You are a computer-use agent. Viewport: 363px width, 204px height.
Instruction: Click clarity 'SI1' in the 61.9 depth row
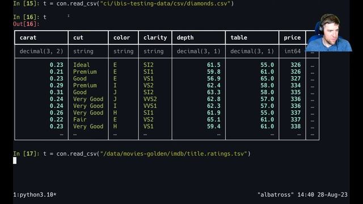tap(149, 113)
